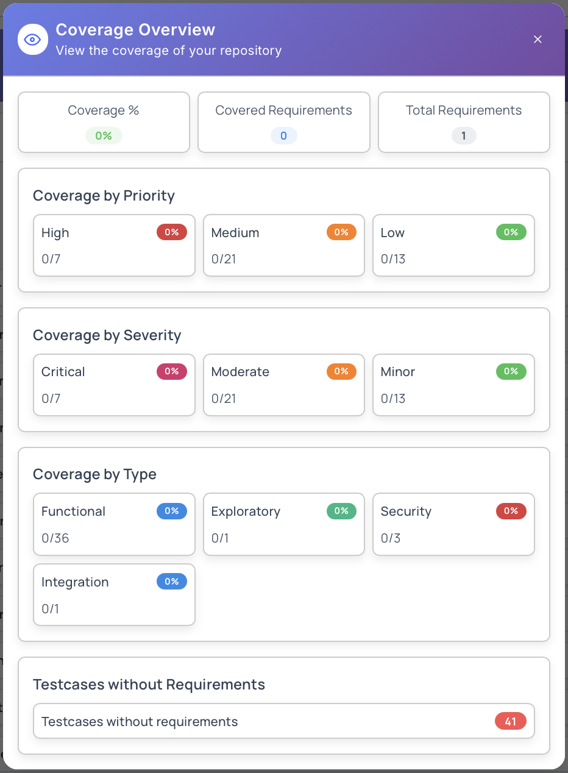Open the Integration coverage details
The image size is (568, 773).
(114, 594)
